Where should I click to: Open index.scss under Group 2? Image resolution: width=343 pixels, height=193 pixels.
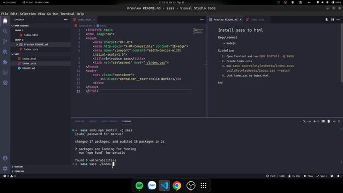click(31, 49)
